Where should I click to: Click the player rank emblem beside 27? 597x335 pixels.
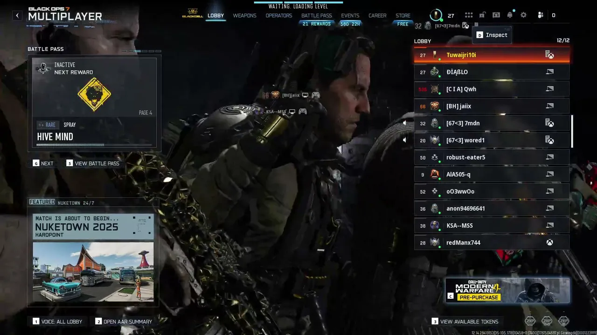(x=436, y=15)
